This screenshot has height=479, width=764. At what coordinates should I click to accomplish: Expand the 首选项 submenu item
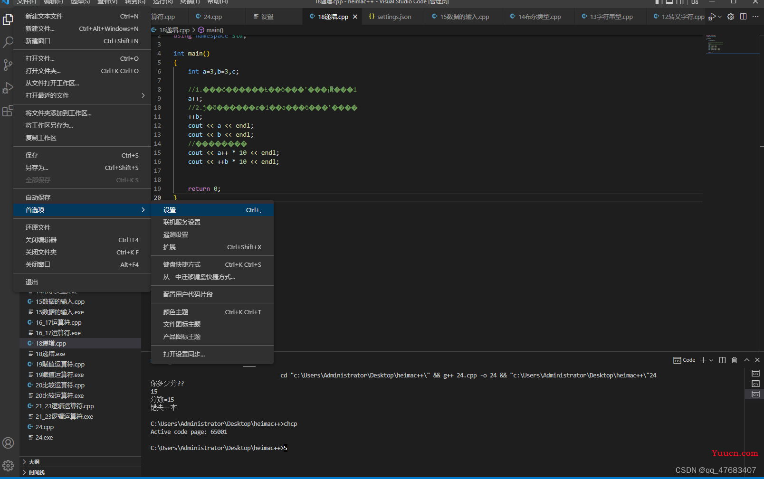[x=82, y=210]
